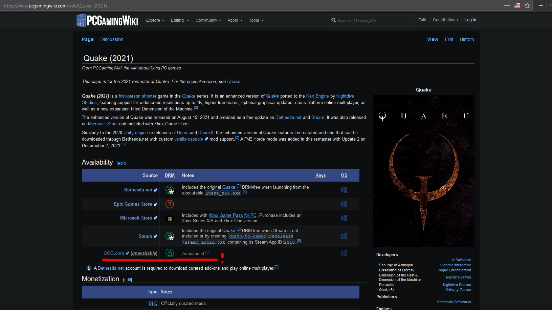This screenshot has width=552, height=310.
Task: Click the US flag icon in address bar
Action: [x=517, y=5]
